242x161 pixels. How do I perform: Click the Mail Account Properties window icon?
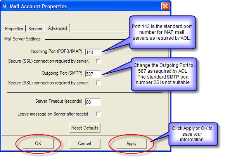click(x=5, y=6)
